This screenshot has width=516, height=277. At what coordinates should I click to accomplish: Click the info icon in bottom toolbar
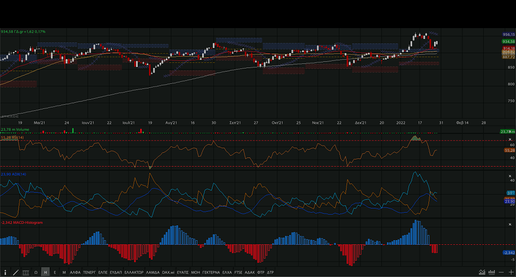[5, 272]
